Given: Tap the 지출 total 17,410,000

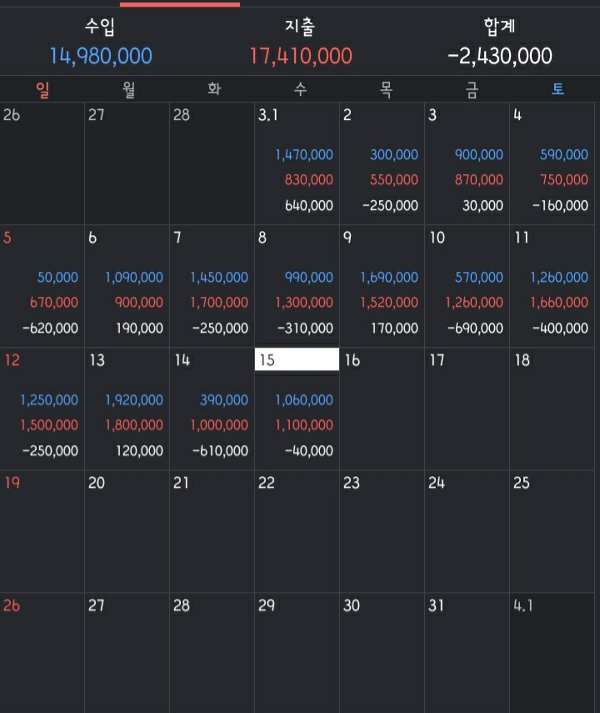Looking at the screenshot, I should tap(301, 56).
